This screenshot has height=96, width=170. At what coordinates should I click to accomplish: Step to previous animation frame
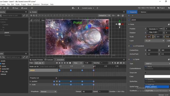point(59,63)
